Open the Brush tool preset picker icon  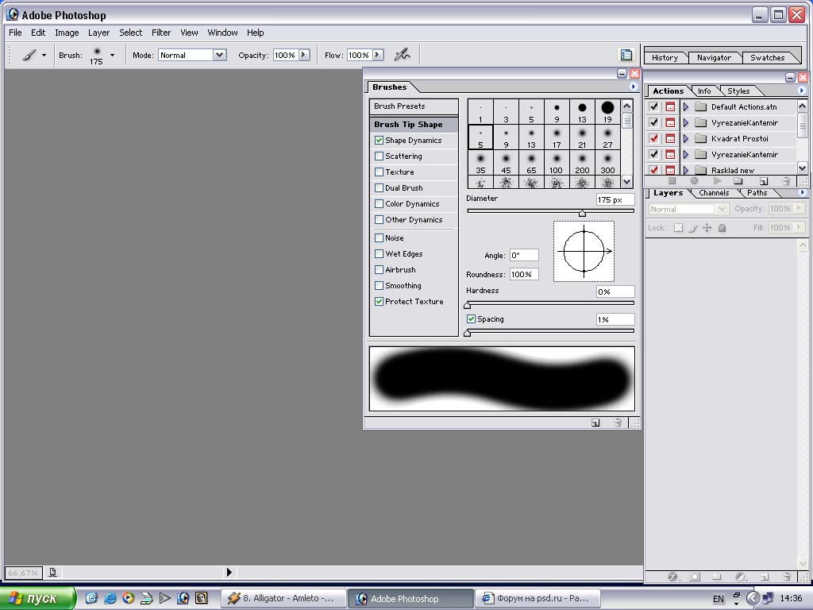[29, 55]
